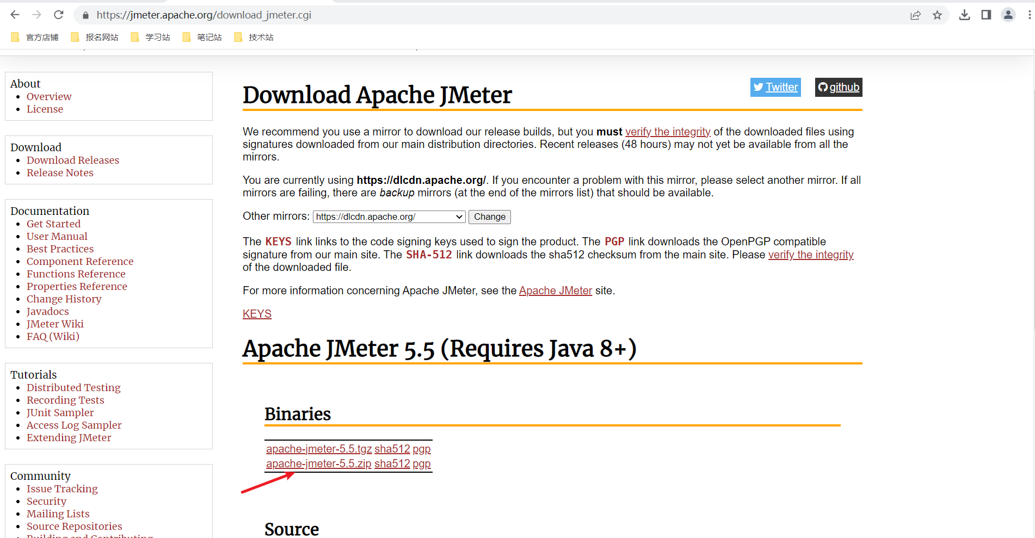Open the Change History link
The image size is (1035, 538).
coord(64,299)
